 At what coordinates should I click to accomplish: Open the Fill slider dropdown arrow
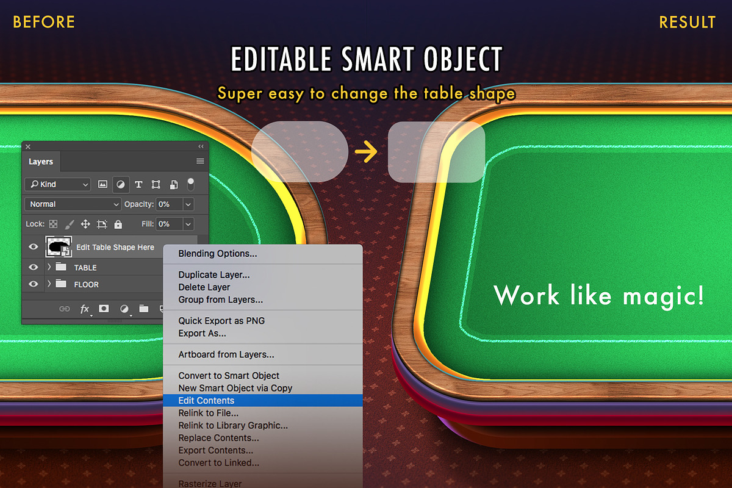tap(188, 224)
